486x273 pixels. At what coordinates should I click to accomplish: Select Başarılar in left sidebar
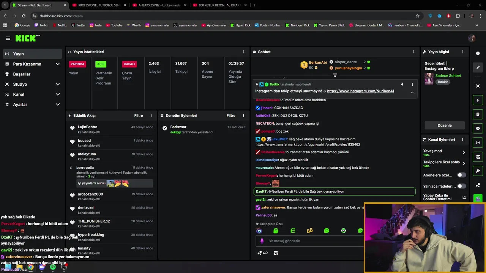pos(32,74)
